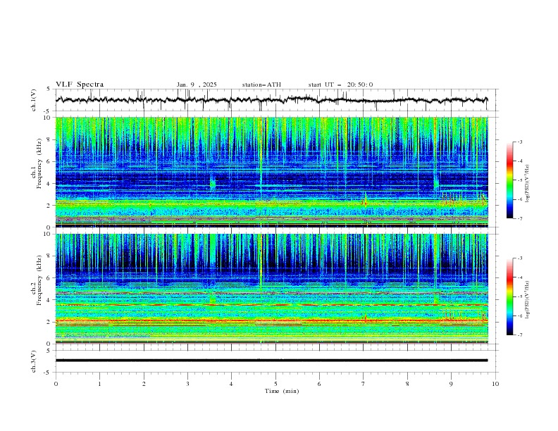Click the "8" kHz tick of ch.1 spectrogram
Screen dimensions: 558x431
click(51, 139)
